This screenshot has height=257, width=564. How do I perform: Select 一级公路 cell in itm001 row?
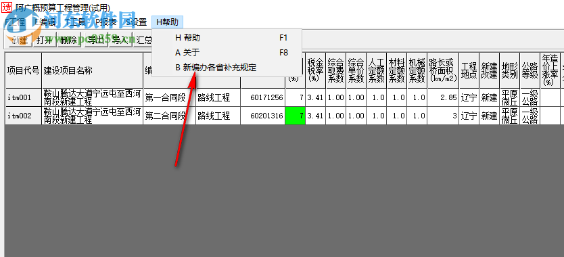coord(530,97)
